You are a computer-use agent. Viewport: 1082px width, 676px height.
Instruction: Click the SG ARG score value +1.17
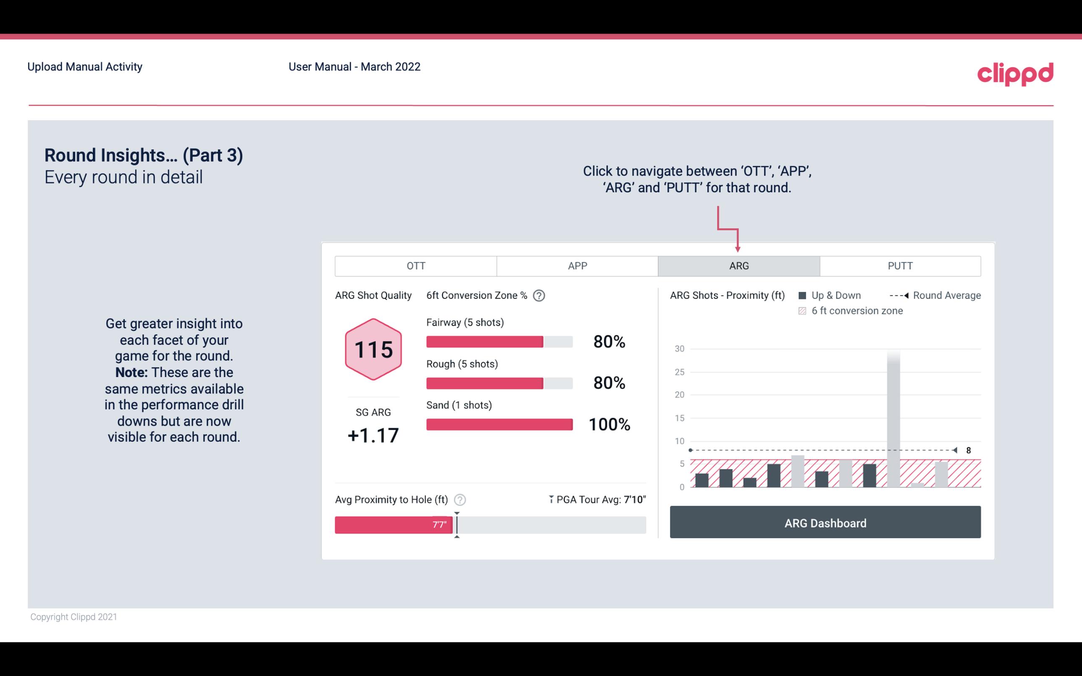point(373,435)
